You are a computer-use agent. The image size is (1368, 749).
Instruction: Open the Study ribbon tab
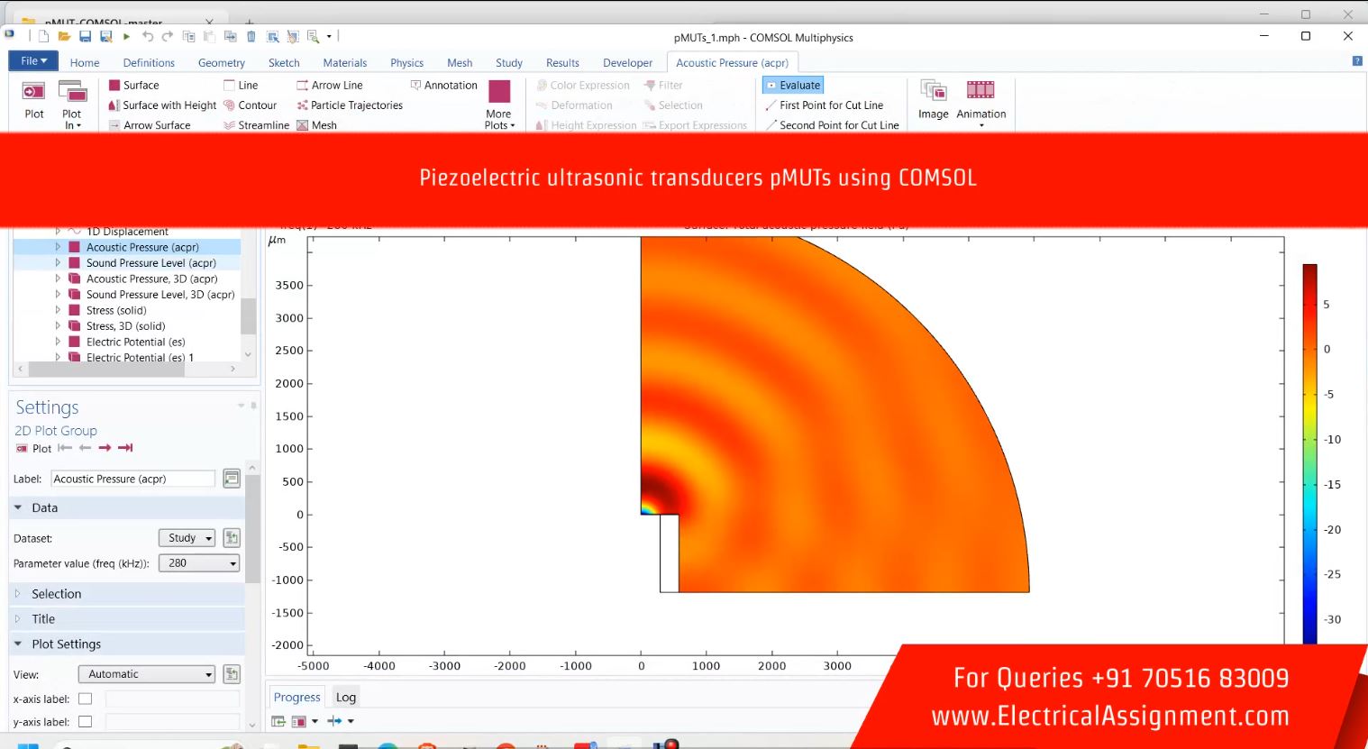(509, 63)
